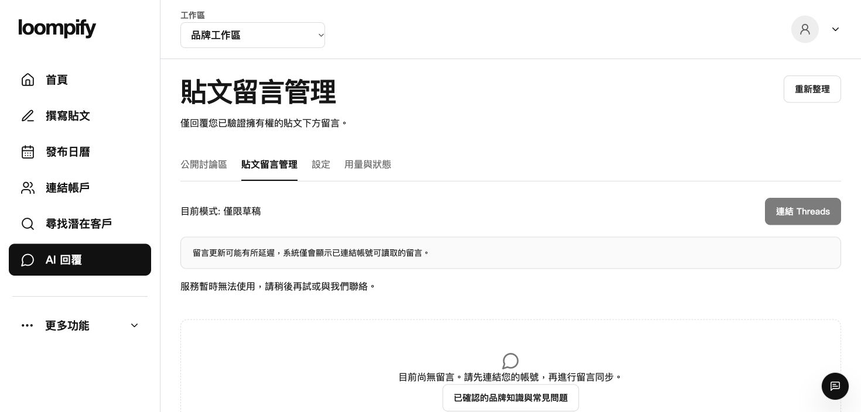Go to 首頁 in sidebar
Image resolution: width=861 pixels, height=412 pixels.
click(80, 80)
